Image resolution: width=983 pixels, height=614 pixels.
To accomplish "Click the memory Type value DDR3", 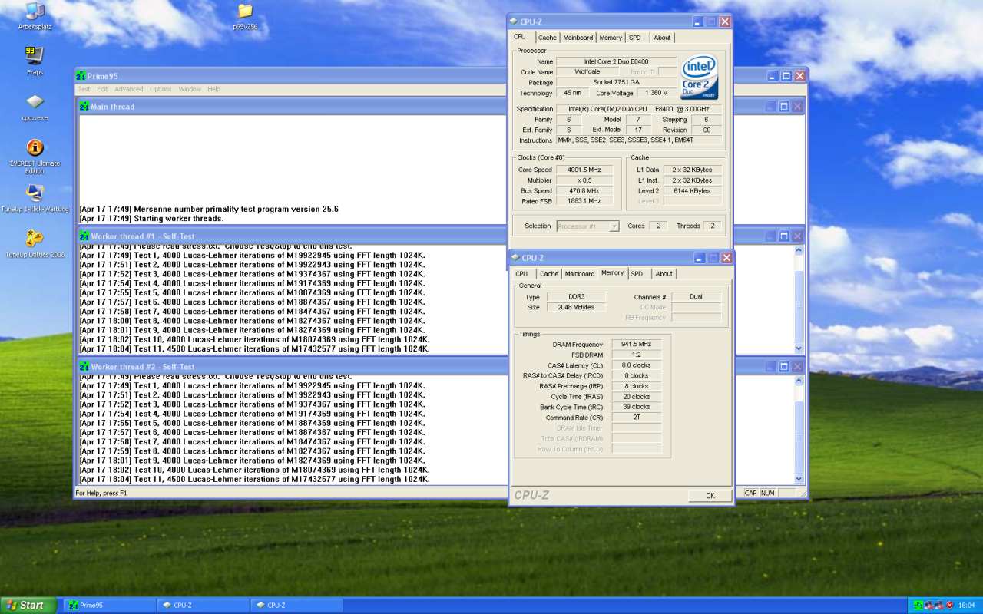I will click(x=576, y=297).
